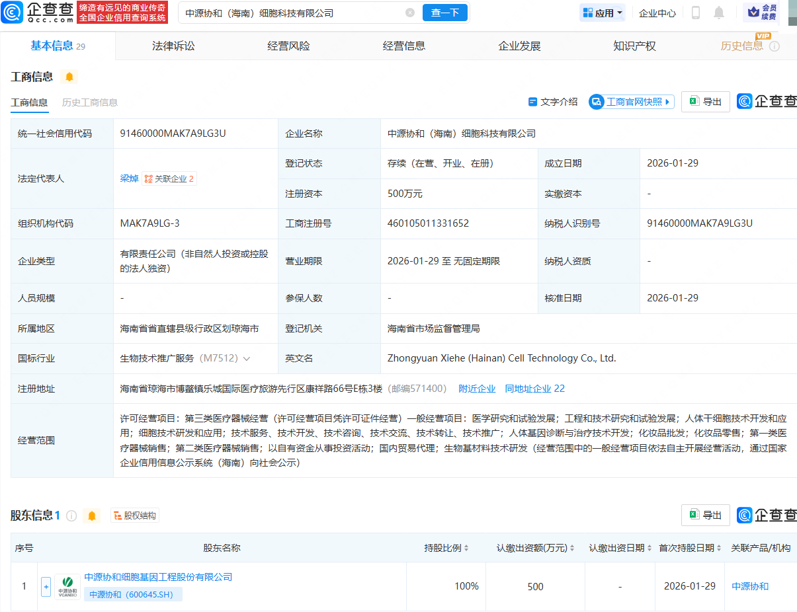Open the 同地址企业 22 link

point(534,388)
